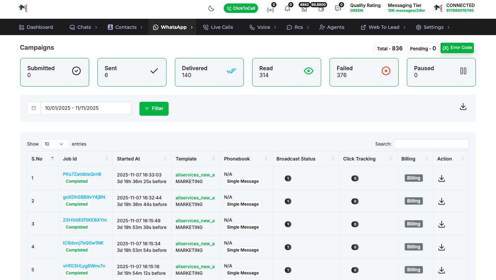
Task: Open the entries-per-page dropdown
Action: (x=55, y=144)
